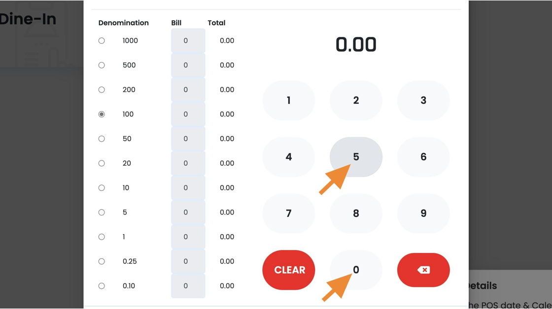Image resolution: width=552 pixels, height=309 pixels.
Task: Select the 500 denomination radio button
Action: click(x=102, y=65)
